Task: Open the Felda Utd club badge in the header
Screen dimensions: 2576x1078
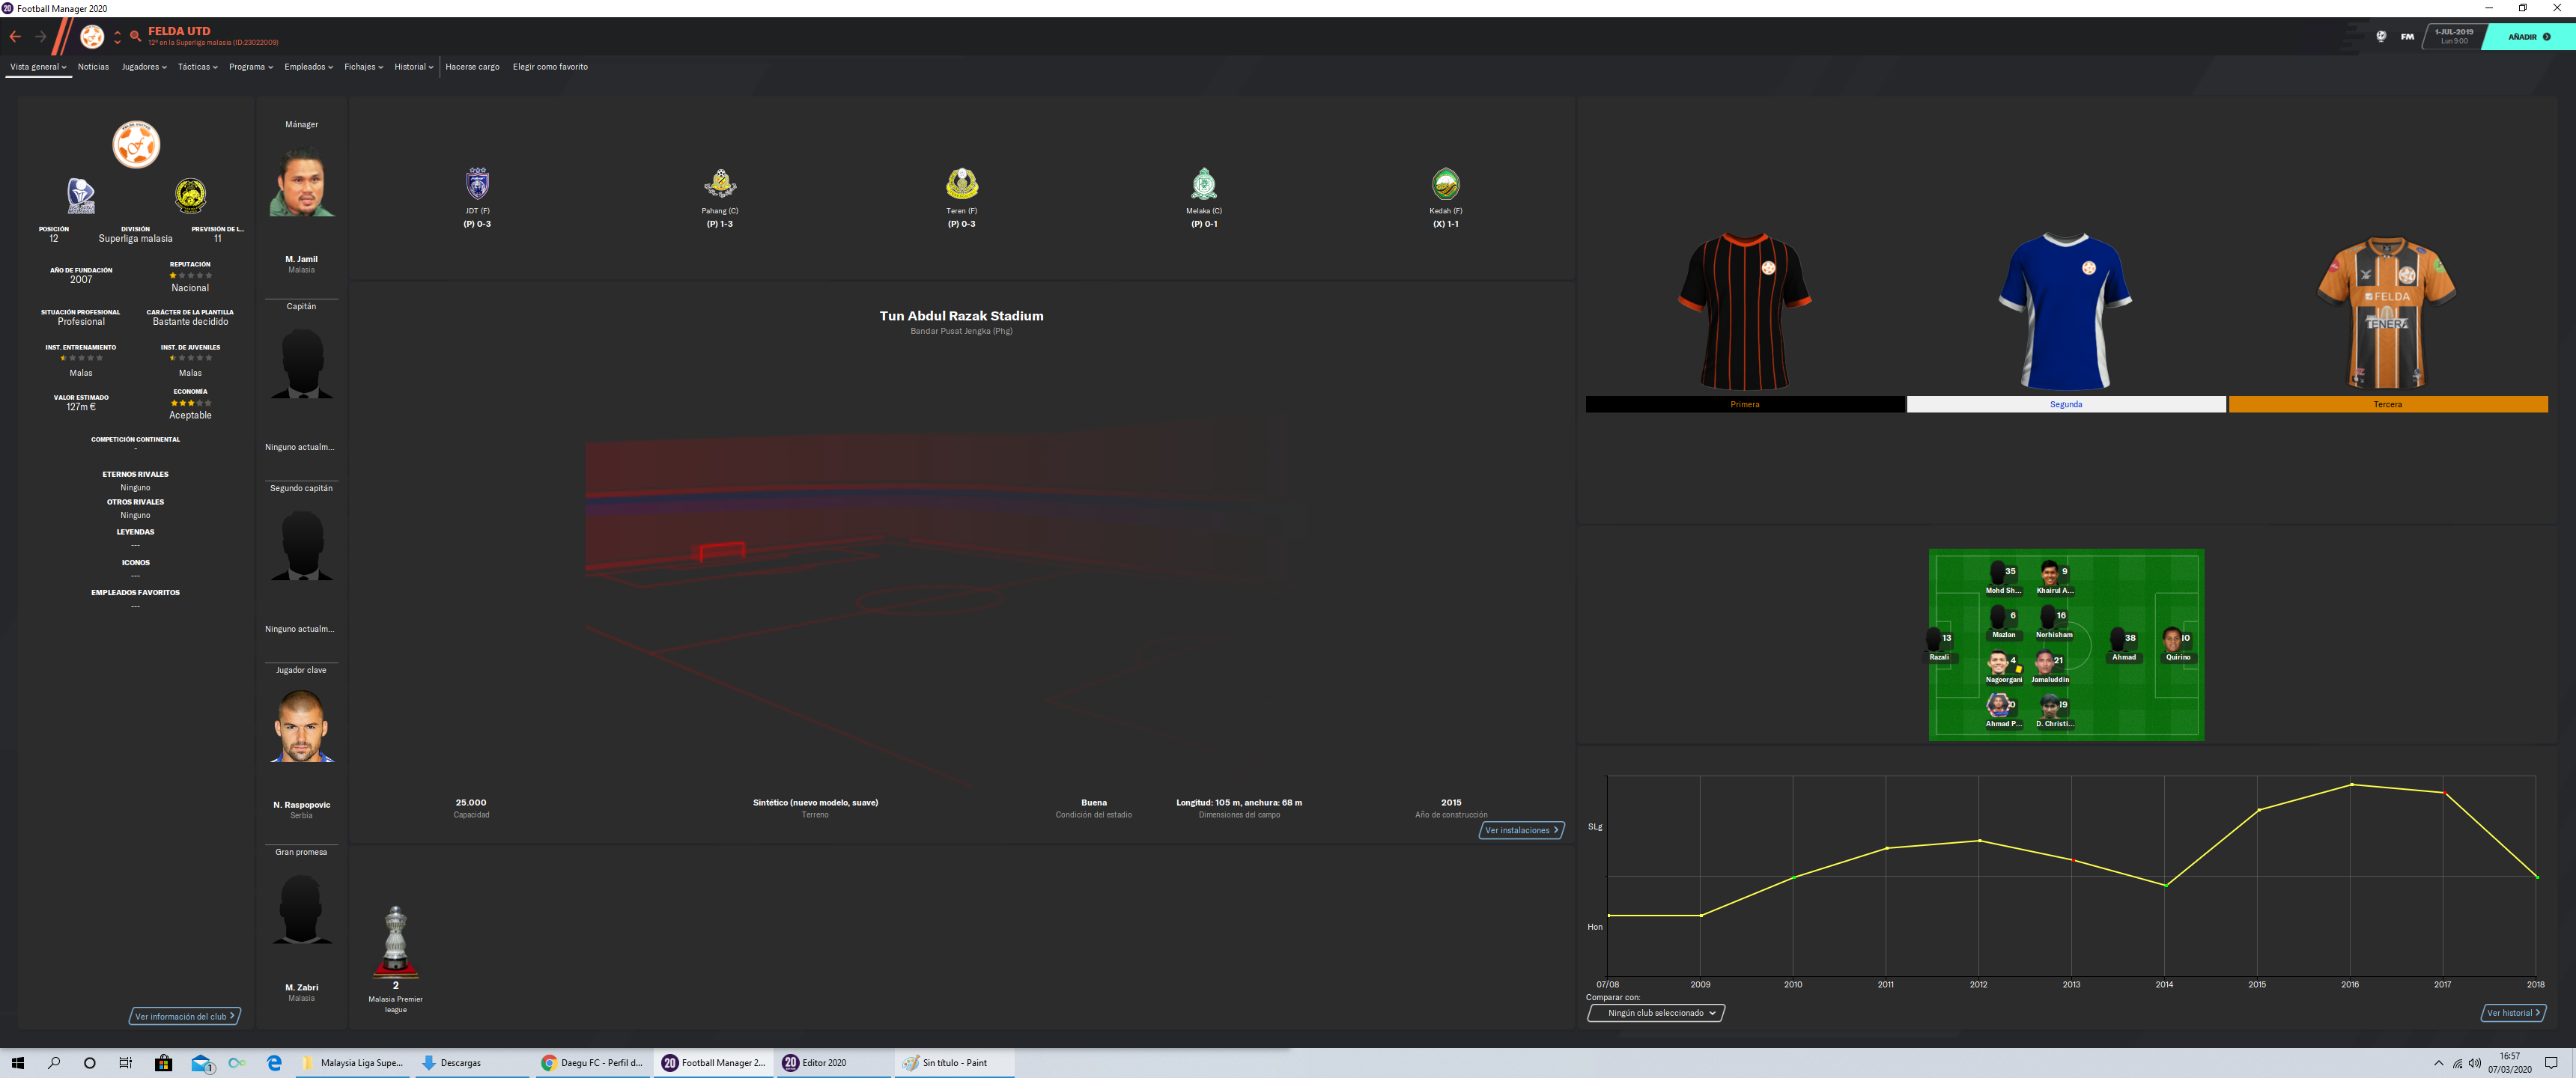Action: pos(92,37)
